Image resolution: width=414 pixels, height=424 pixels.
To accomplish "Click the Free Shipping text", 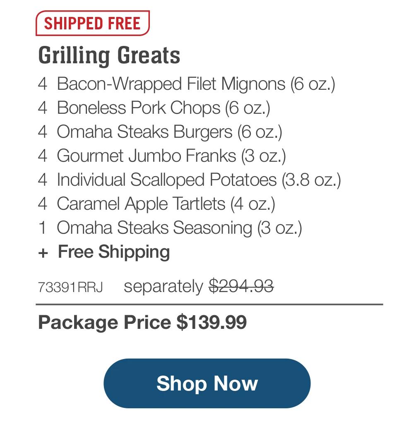I will tap(114, 252).
